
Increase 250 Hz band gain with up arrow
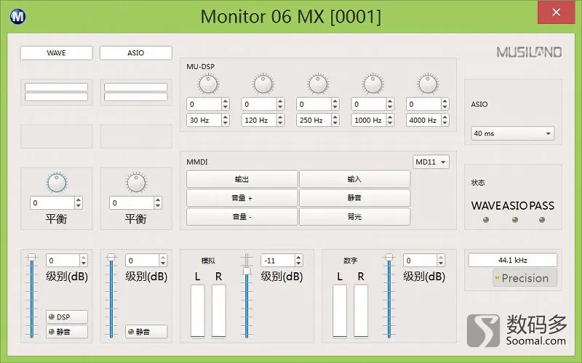pyautogui.click(x=335, y=101)
